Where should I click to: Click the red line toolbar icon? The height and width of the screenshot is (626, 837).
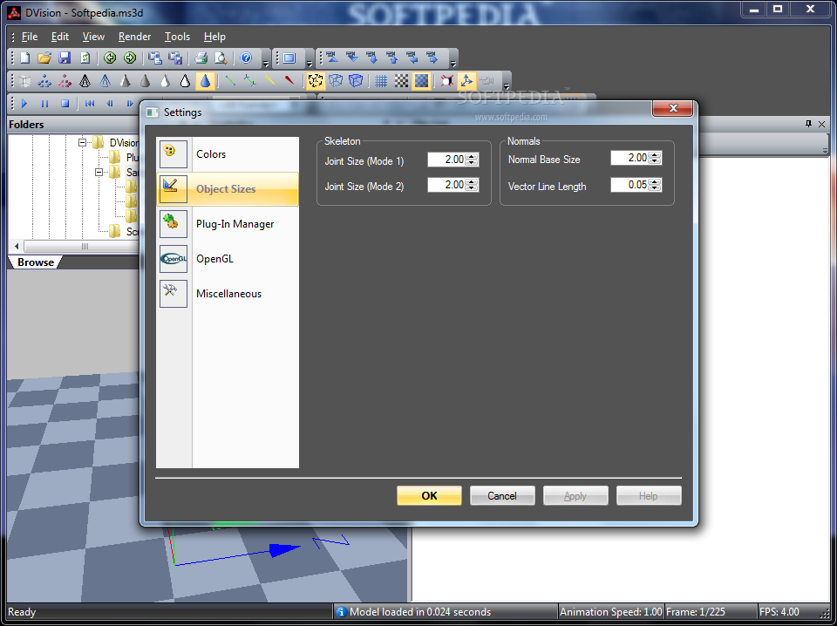click(289, 80)
